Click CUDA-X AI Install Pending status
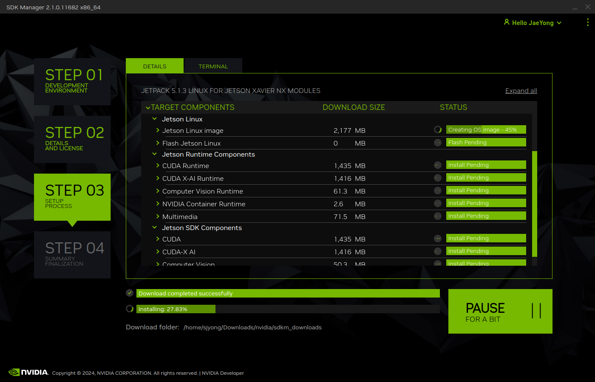 (486, 251)
